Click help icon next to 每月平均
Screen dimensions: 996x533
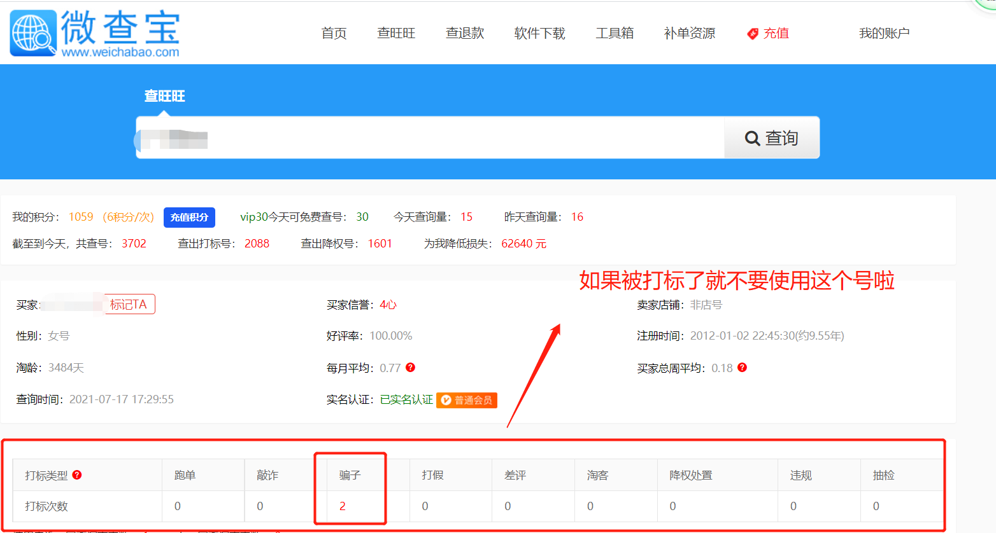pos(410,367)
